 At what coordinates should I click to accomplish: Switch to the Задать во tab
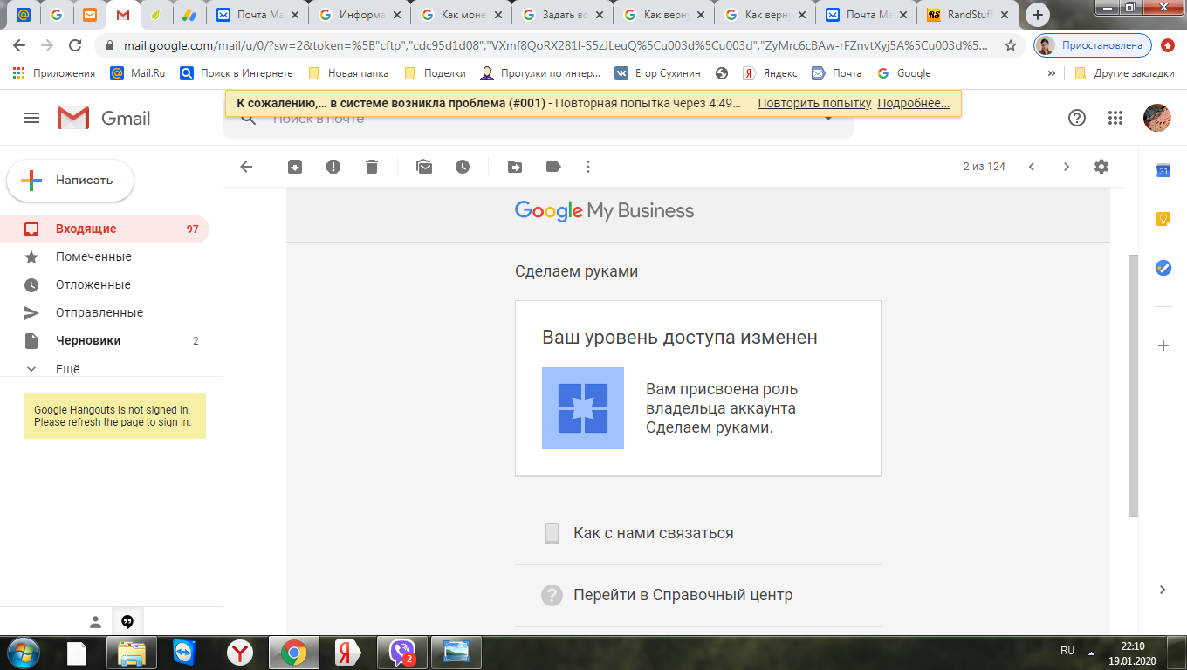click(x=563, y=15)
